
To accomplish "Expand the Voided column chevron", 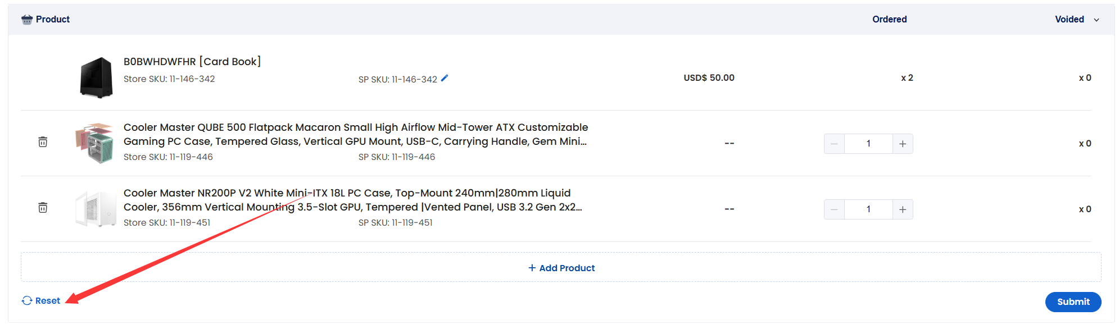I will [x=1097, y=20].
